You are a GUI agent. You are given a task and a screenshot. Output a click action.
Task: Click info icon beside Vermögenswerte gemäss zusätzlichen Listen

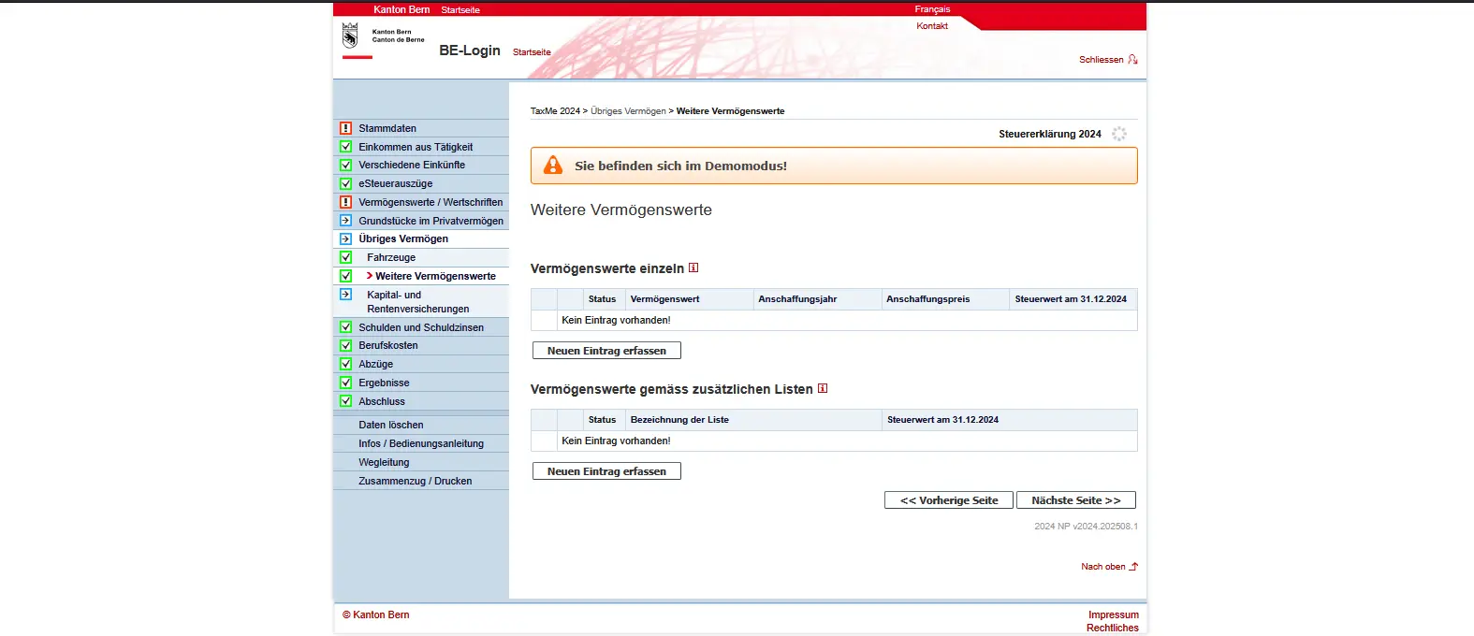[823, 388]
